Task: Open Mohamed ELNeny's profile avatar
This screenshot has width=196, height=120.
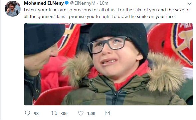Action: click(13, 9)
